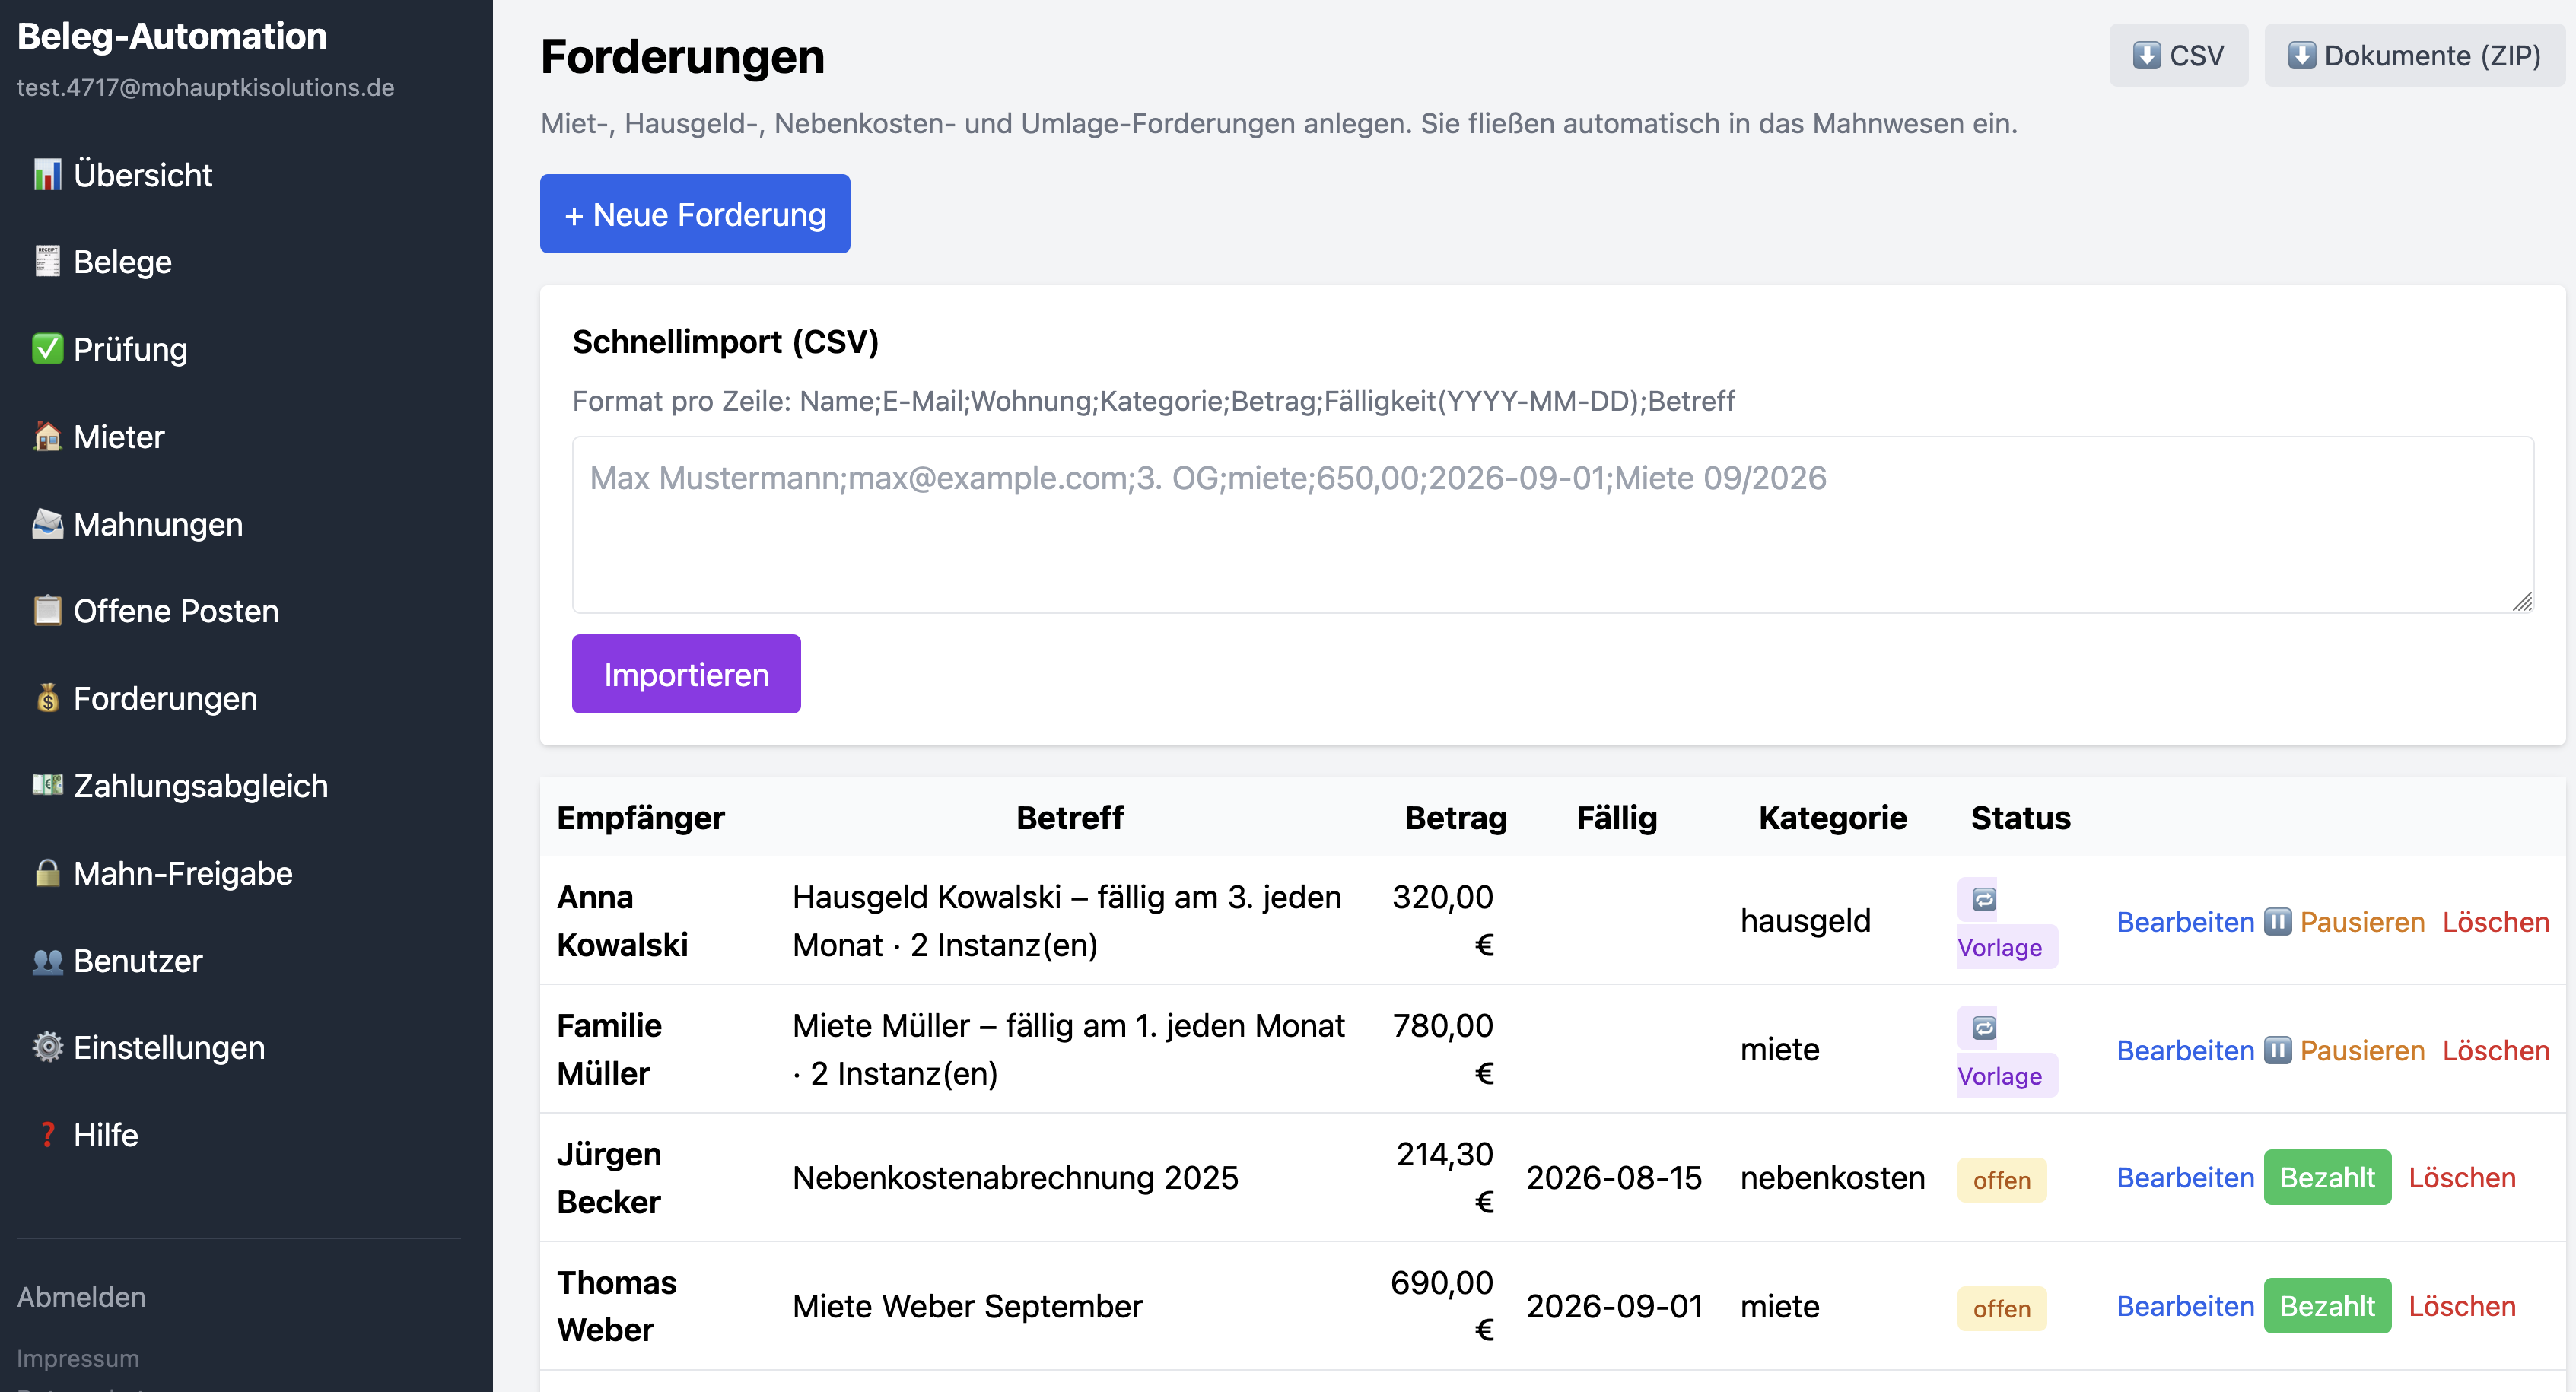
Task: Click the Betreff column header
Action: click(x=1069, y=817)
